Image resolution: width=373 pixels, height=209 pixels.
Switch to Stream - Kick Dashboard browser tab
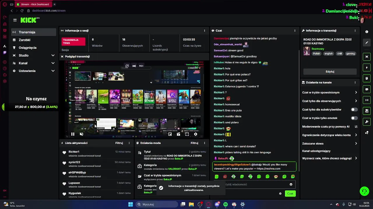click(x=34, y=4)
